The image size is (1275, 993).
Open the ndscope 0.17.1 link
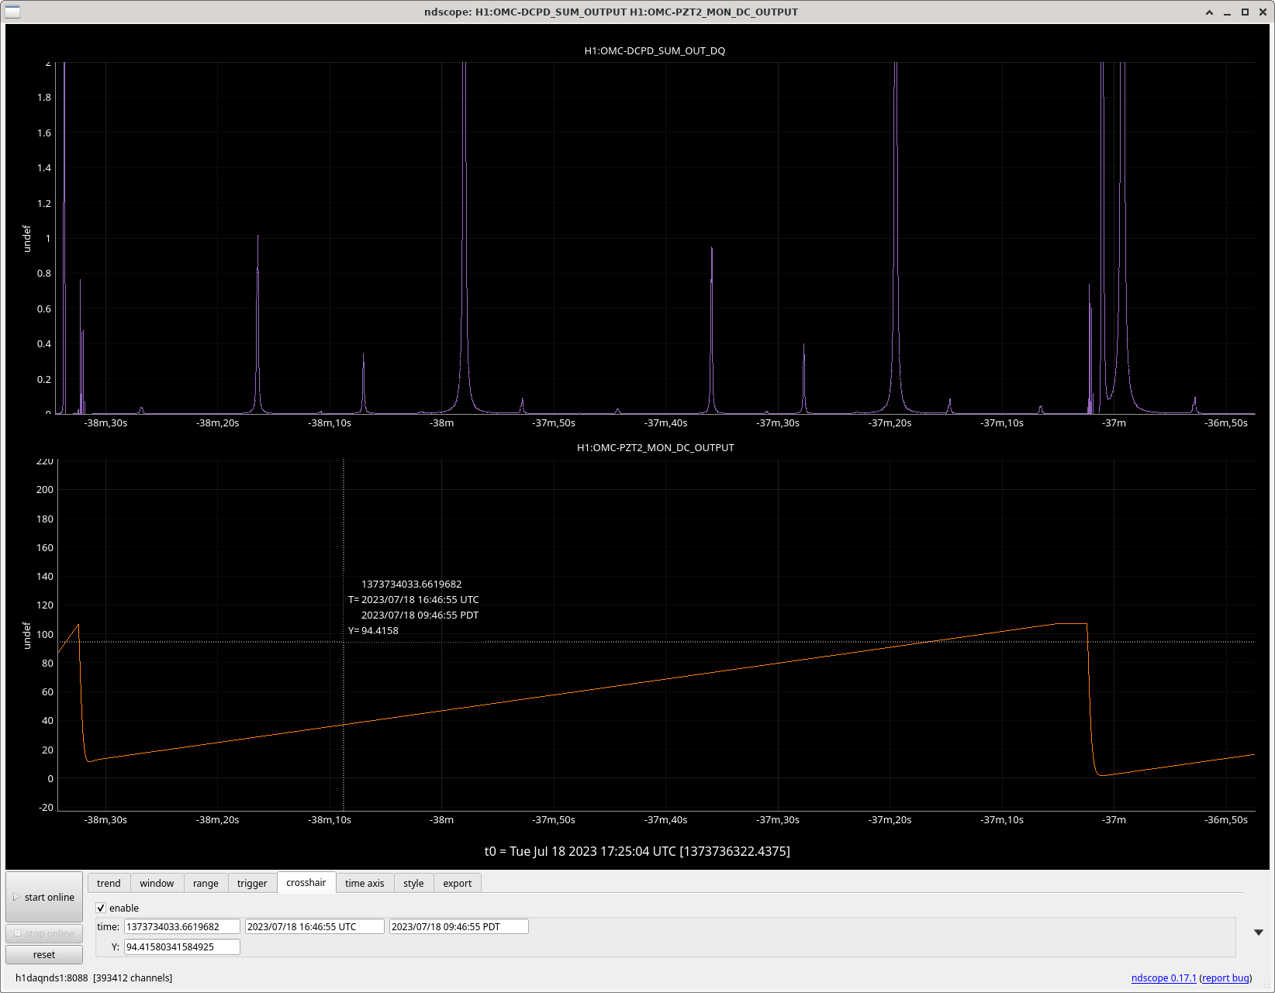(x=1163, y=977)
